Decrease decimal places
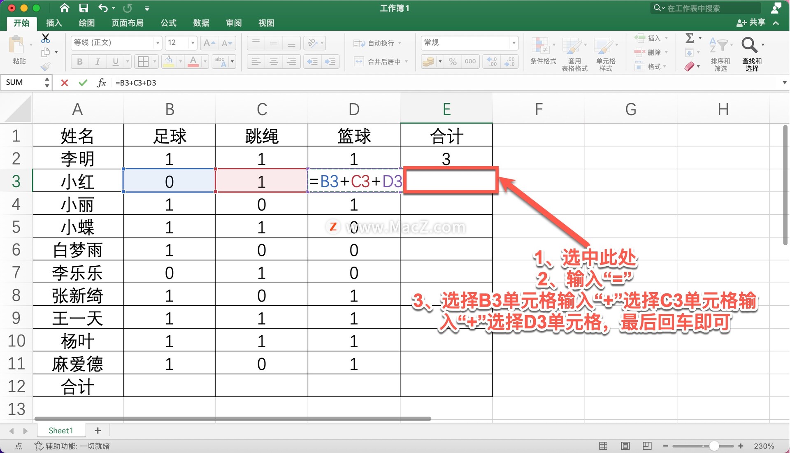This screenshot has height=453, width=790. [x=509, y=62]
